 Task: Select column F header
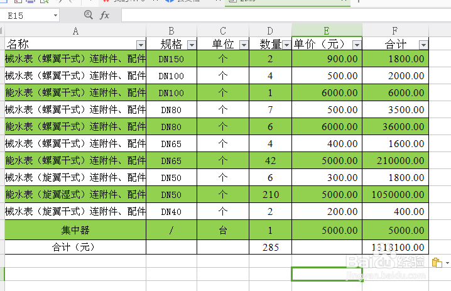point(395,31)
